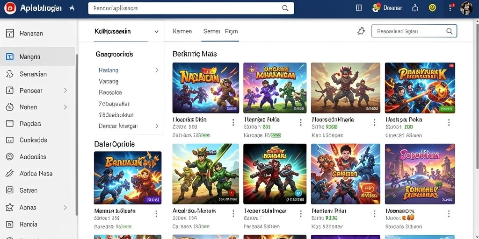Screen dimensions: 479x239
Task: Click the Araaih So-Murteik game title
Action: tap(194, 211)
